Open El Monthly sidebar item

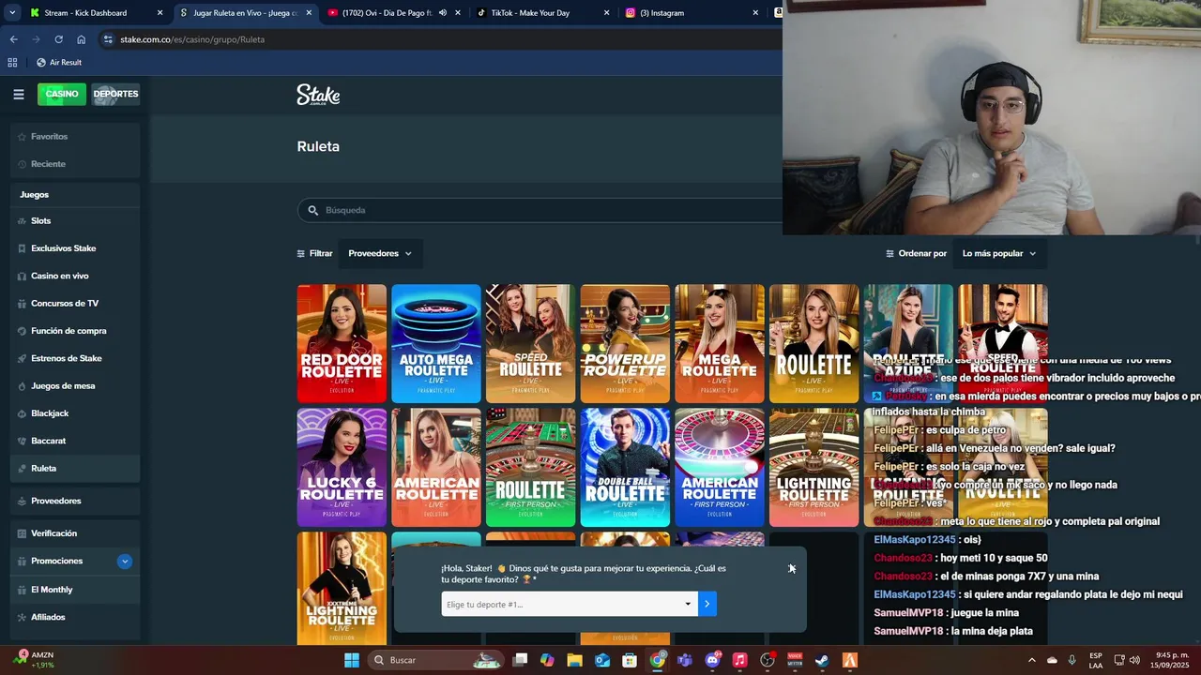coord(75,590)
